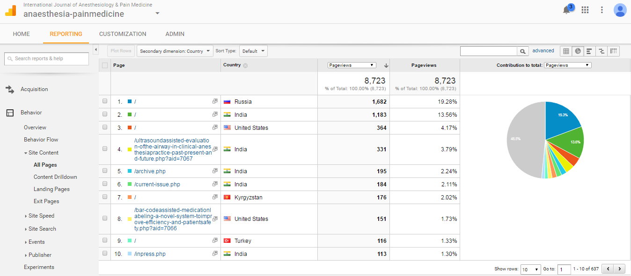
Task: Open ultrasoundassisted article in new window
Action: tap(215, 149)
